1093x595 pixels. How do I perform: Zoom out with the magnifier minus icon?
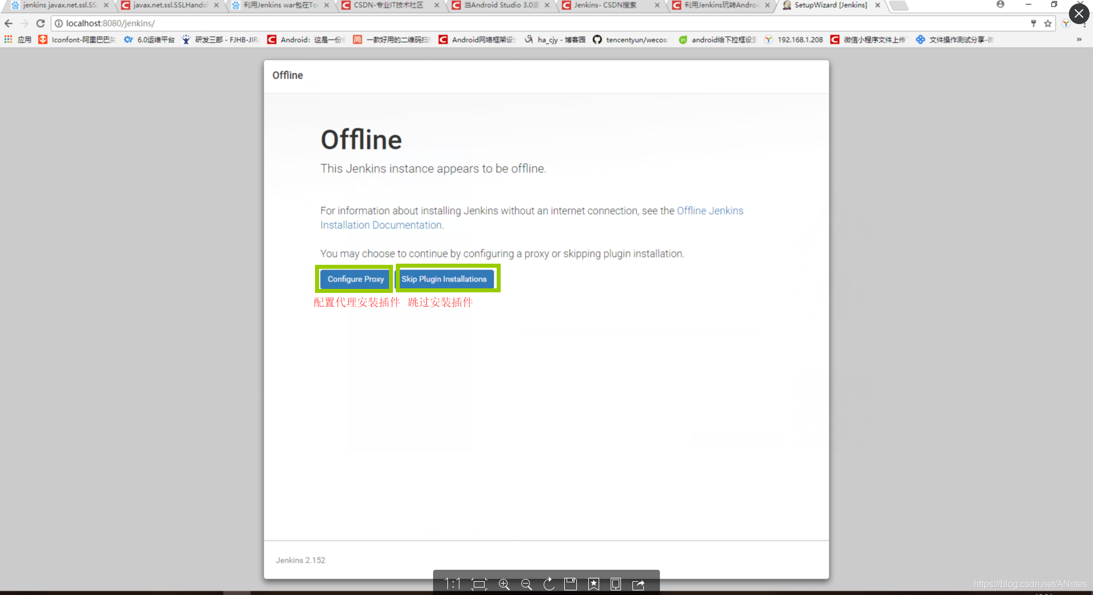(x=526, y=584)
